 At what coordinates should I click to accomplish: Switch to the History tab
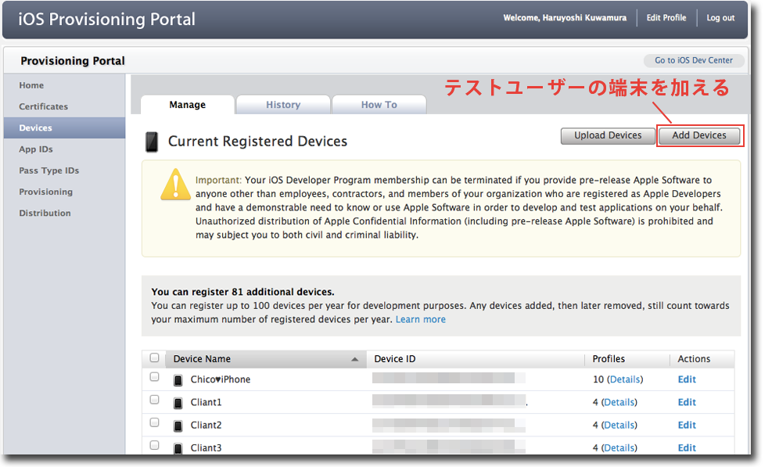[282, 105]
